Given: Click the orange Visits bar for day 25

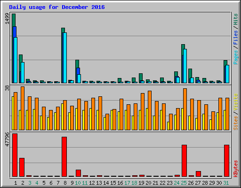Looking at the screenshot, I should click(x=185, y=109).
